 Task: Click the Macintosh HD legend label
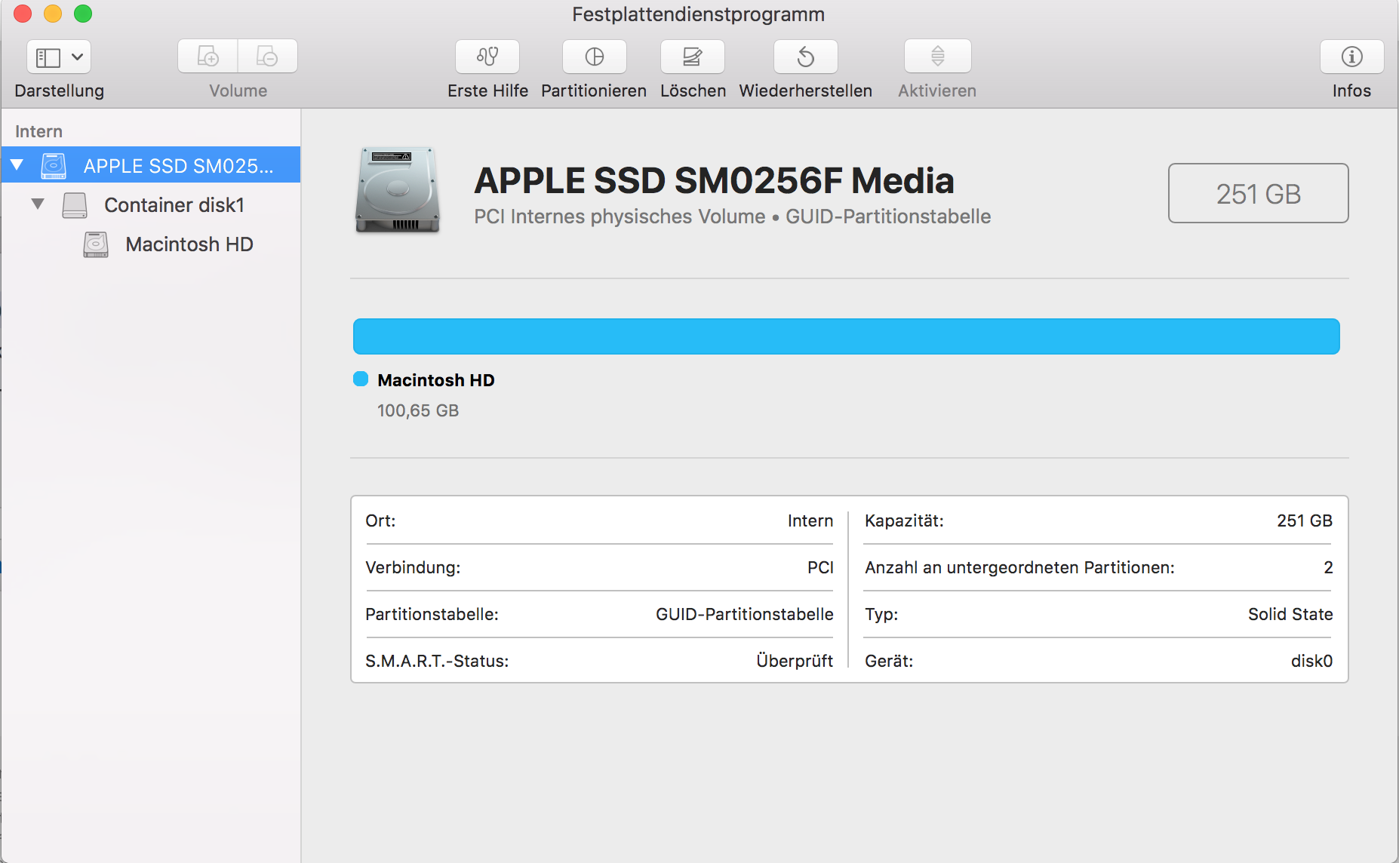tap(436, 380)
